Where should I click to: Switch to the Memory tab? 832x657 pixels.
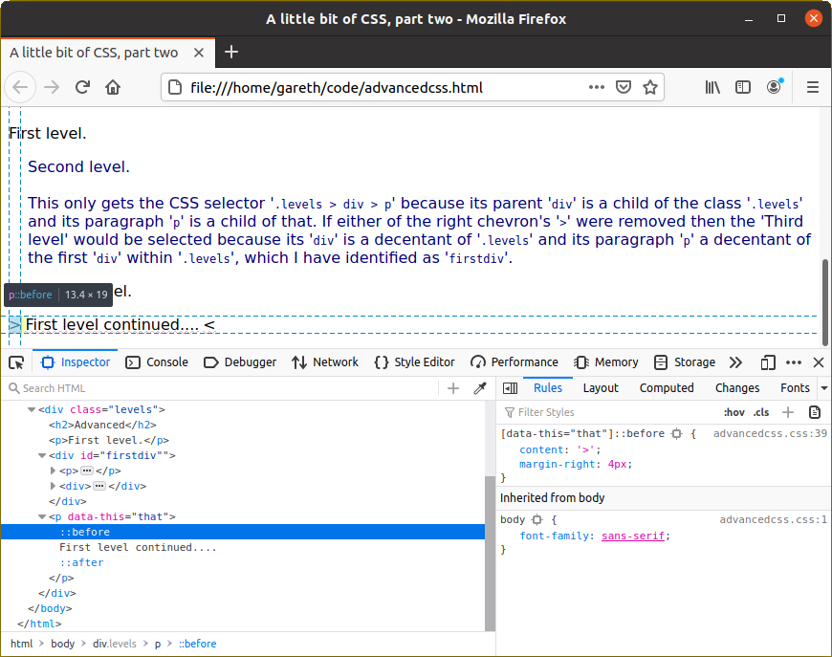coord(606,362)
